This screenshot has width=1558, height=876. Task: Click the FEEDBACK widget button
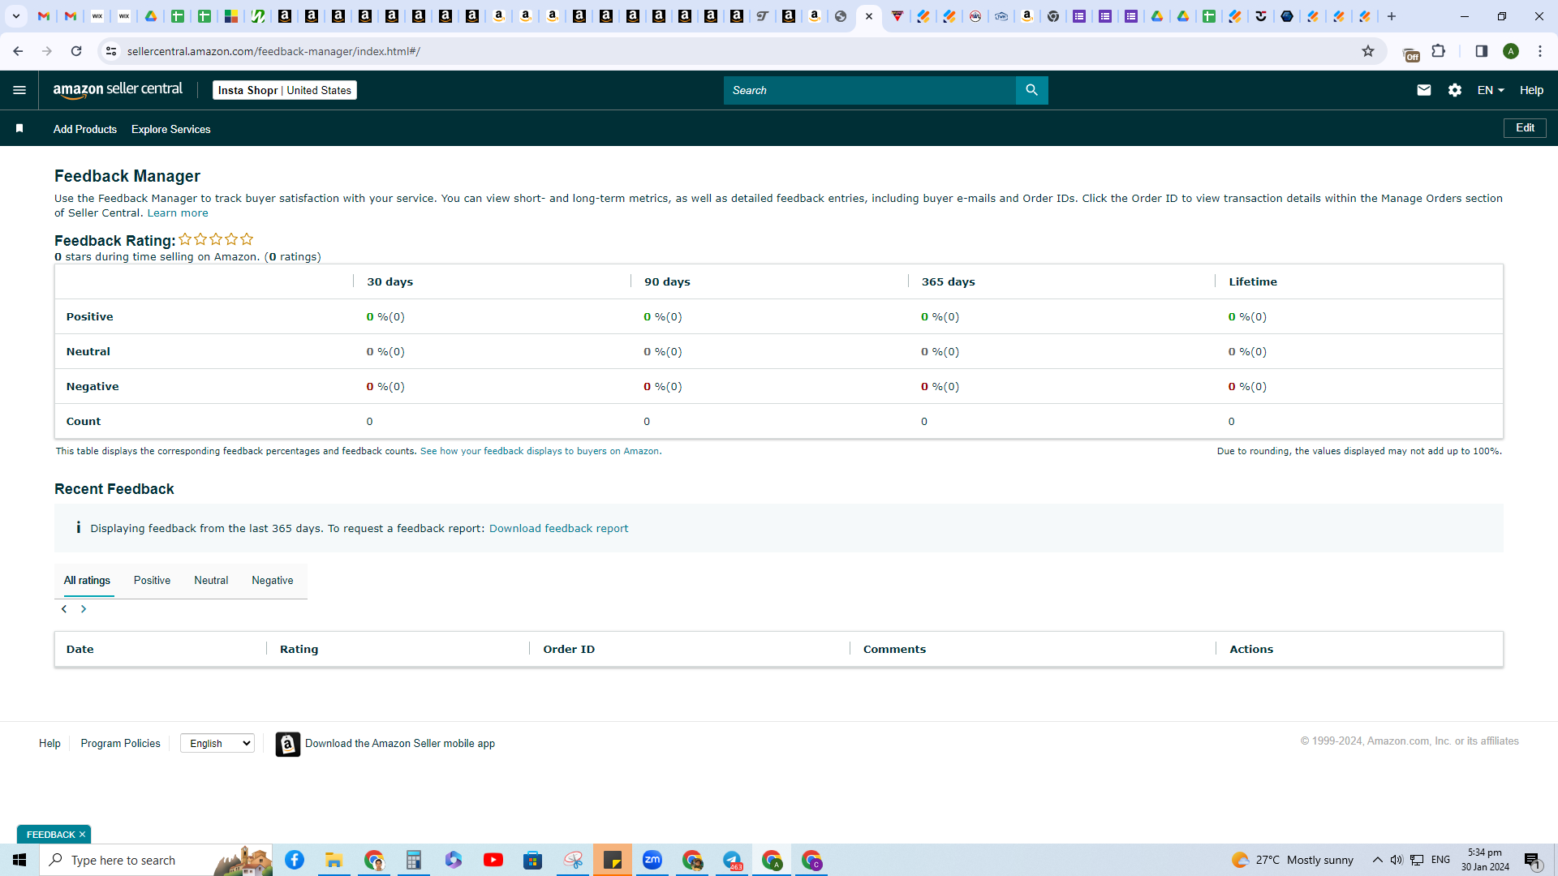click(49, 835)
